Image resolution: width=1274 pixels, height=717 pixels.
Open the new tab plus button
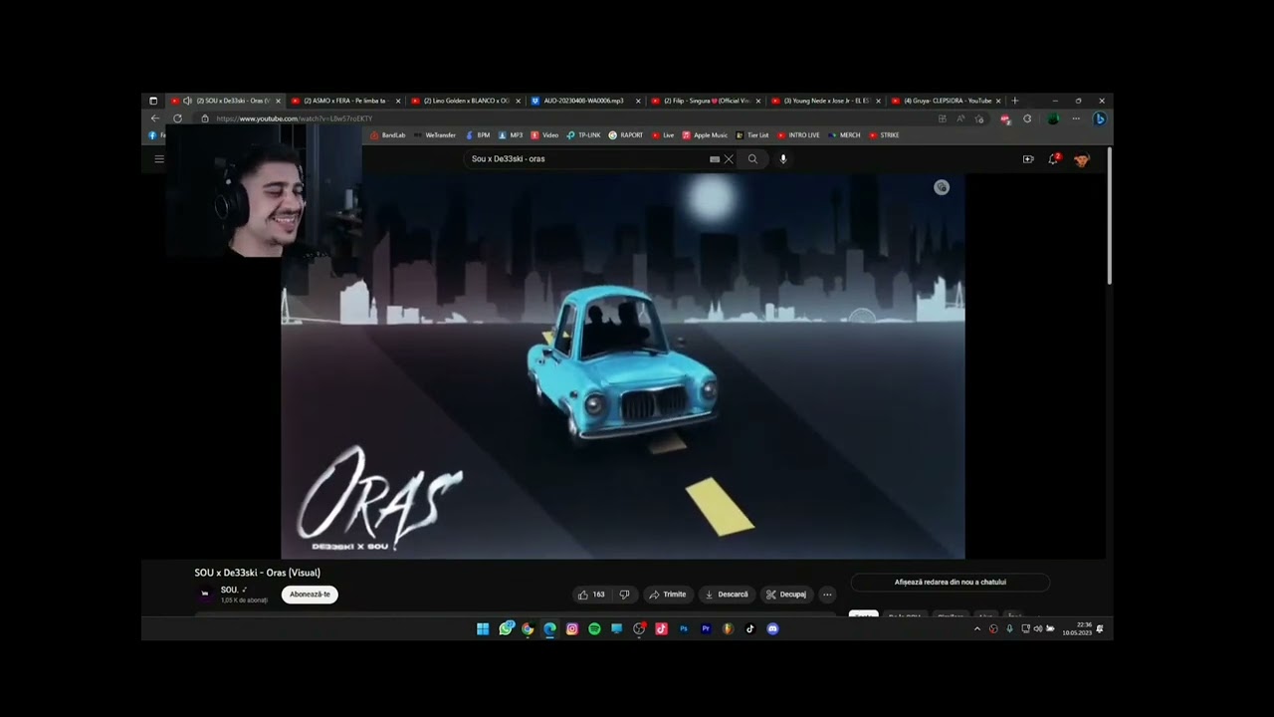tap(1015, 101)
